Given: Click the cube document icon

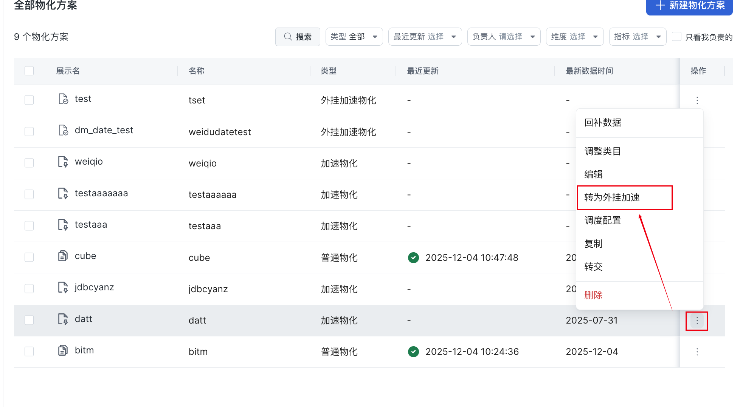Looking at the screenshot, I should click(63, 256).
